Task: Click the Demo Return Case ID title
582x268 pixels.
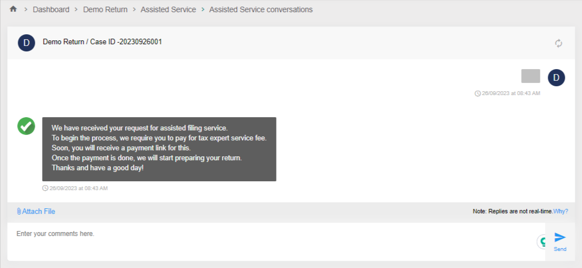Action: coord(102,42)
